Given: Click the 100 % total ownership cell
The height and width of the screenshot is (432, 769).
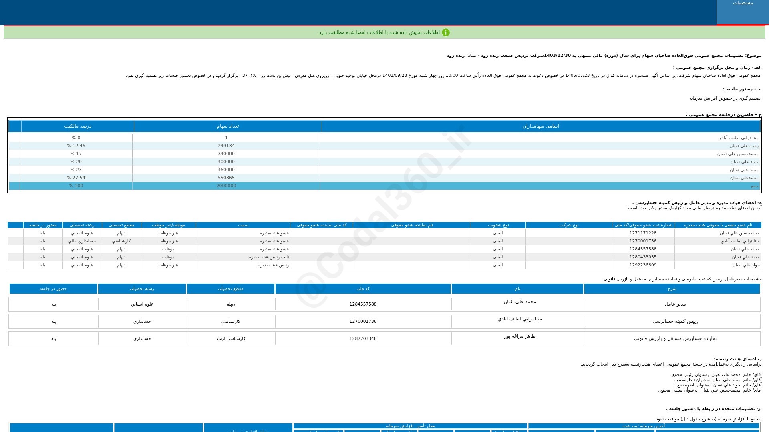Looking at the screenshot, I should [76, 186].
